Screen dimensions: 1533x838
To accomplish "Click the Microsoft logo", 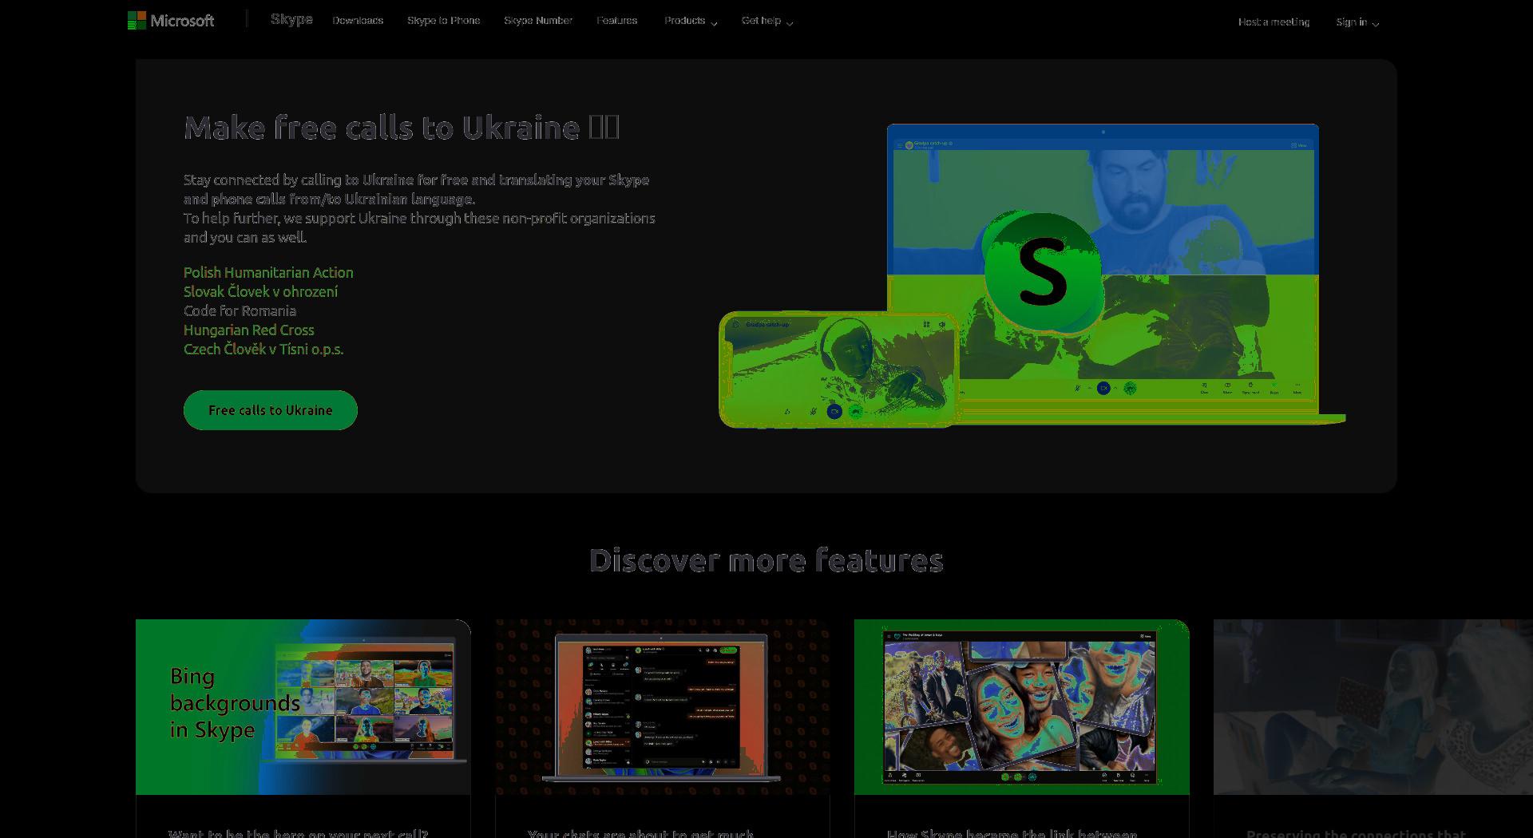I will pyautogui.click(x=171, y=21).
